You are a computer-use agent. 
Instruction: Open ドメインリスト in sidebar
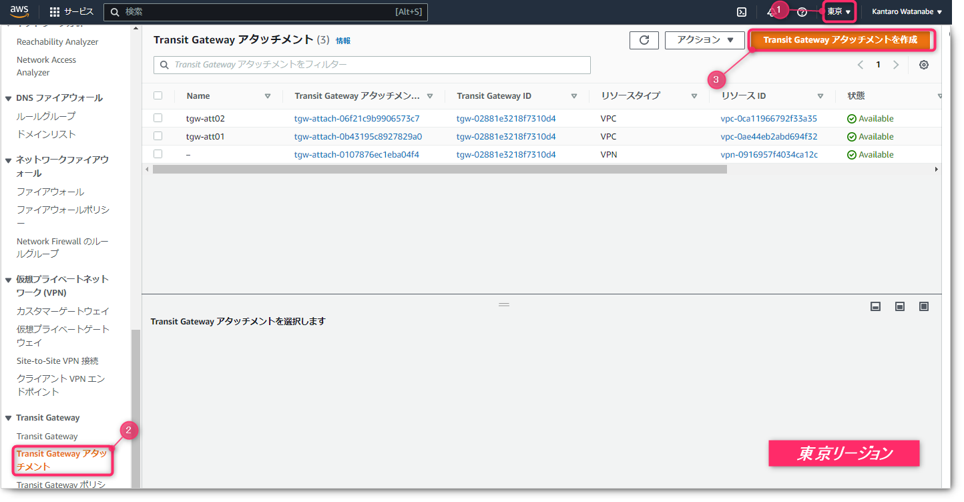pos(46,134)
